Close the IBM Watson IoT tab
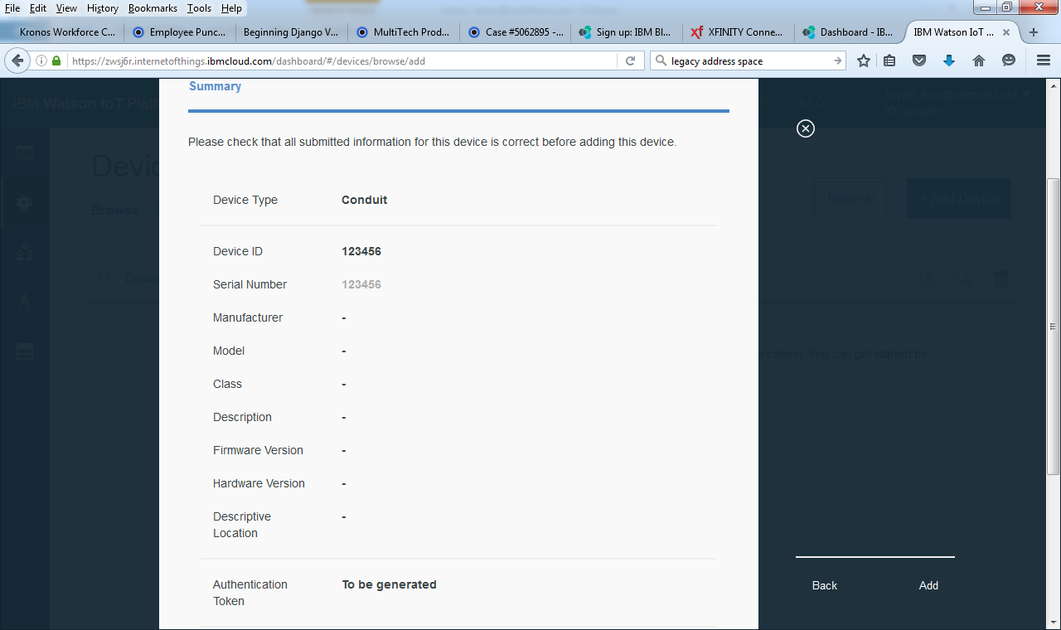Screen dimensions: 1061x630 click(1006, 32)
